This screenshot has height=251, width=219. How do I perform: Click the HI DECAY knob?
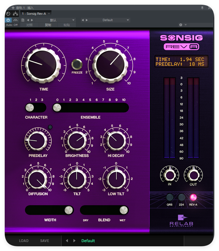pos(116,141)
